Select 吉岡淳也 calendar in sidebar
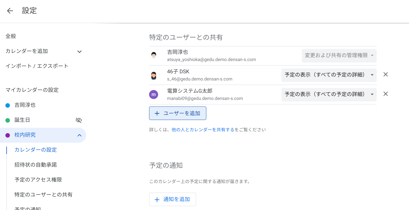 pyautogui.click(x=25, y=105)
